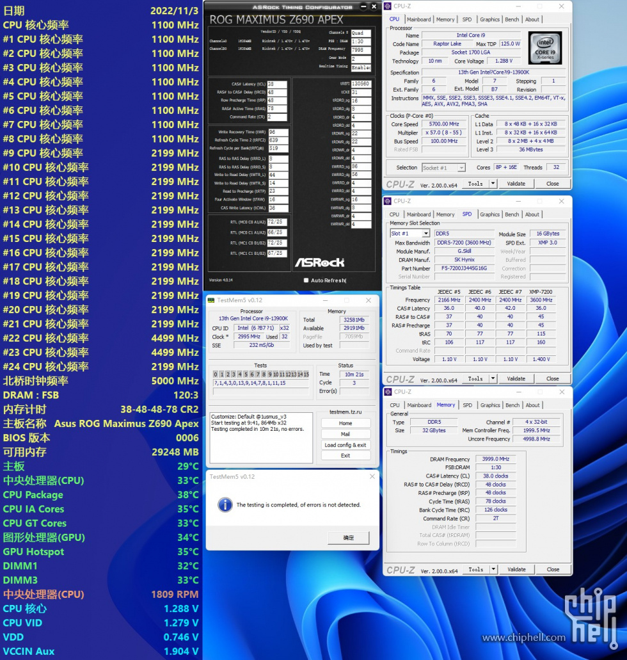
Task: Expand the Tools arrow in the CPU-Z CPU window
Action: pos(493,184)
